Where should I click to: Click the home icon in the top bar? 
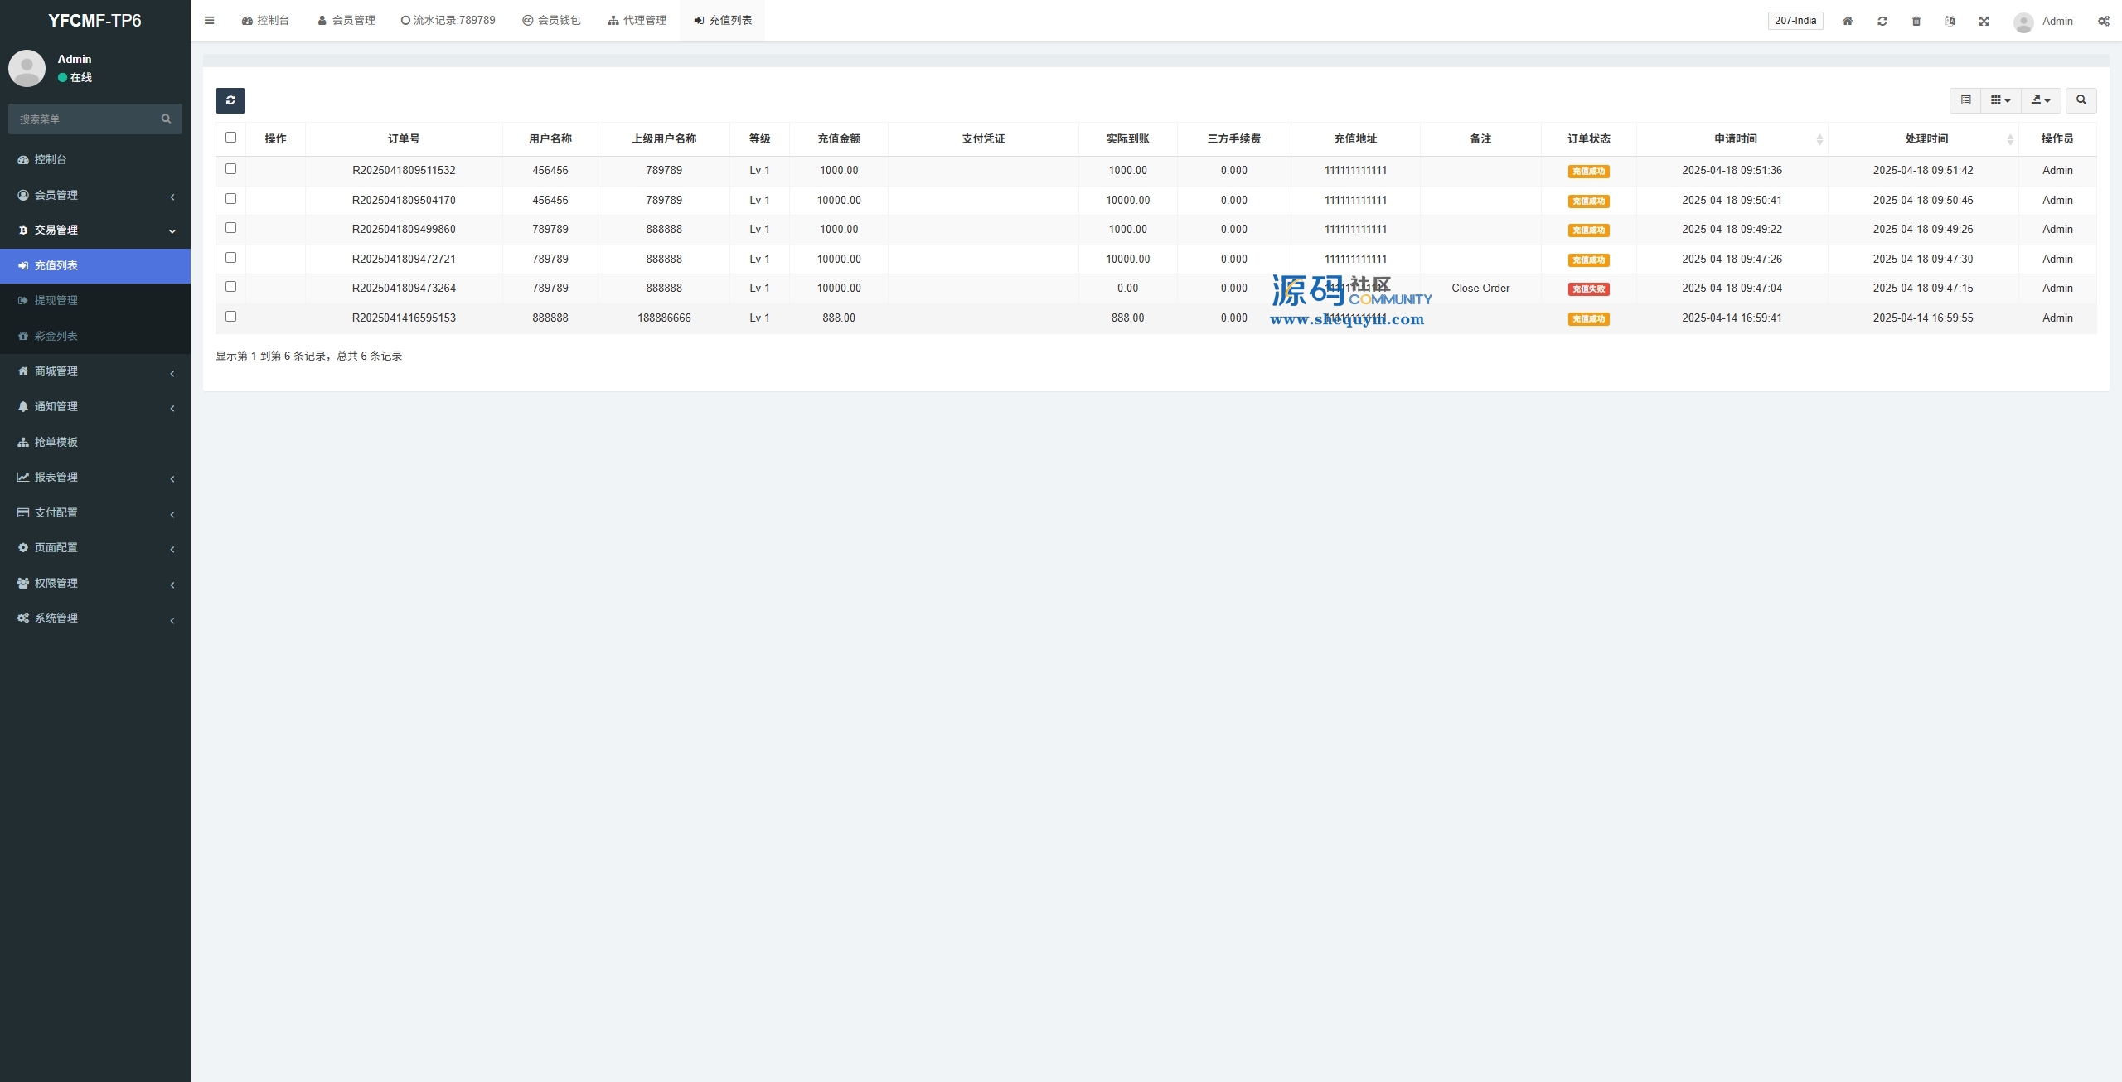(x=1848, y=21)
